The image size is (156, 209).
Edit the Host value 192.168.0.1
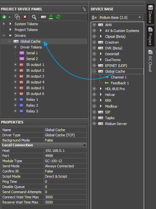65,151
